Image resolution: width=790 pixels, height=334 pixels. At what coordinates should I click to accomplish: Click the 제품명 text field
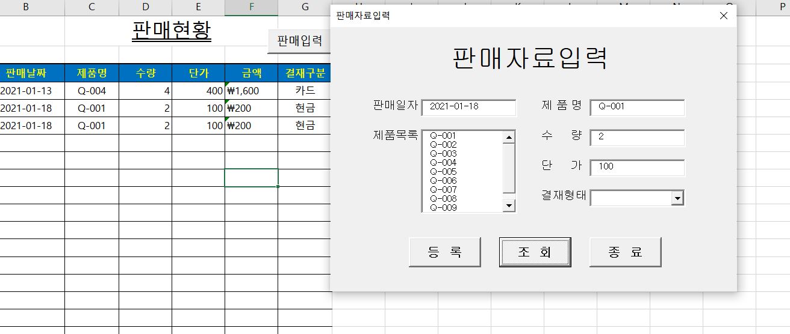pyautogui.click(x=637, y=107)
